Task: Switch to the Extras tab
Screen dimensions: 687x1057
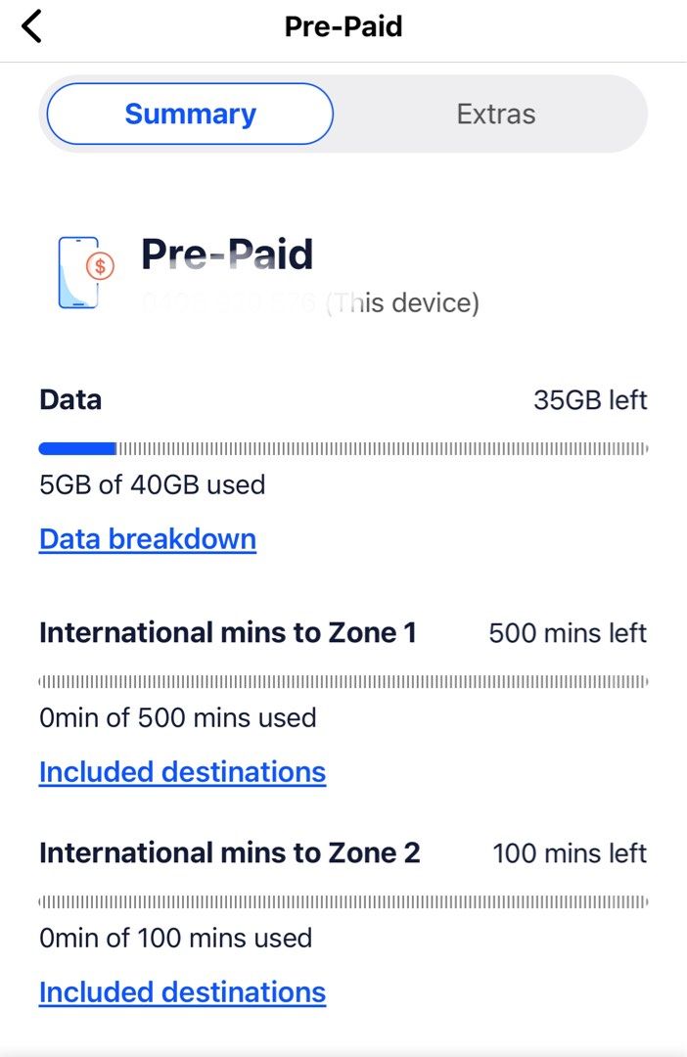Action: click(495, 114)
